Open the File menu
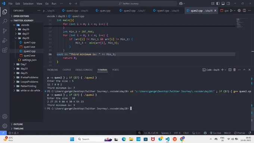This screenshot has width=254, height=143. pyautogui.click(x=10, y=4)
